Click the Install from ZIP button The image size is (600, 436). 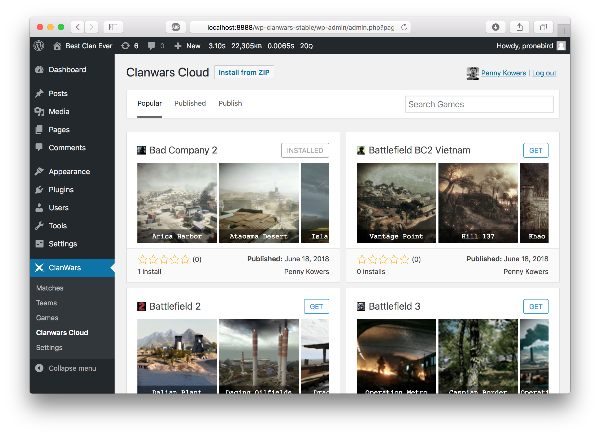click(244, 72)
